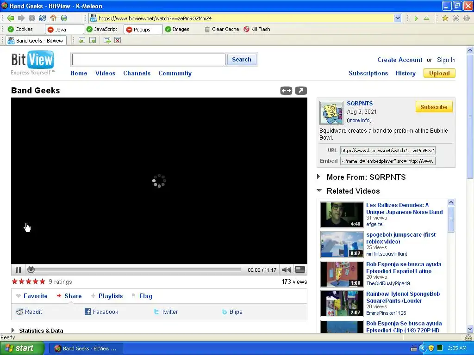Open the Channels nav item
474x355 pixels.
137,73
